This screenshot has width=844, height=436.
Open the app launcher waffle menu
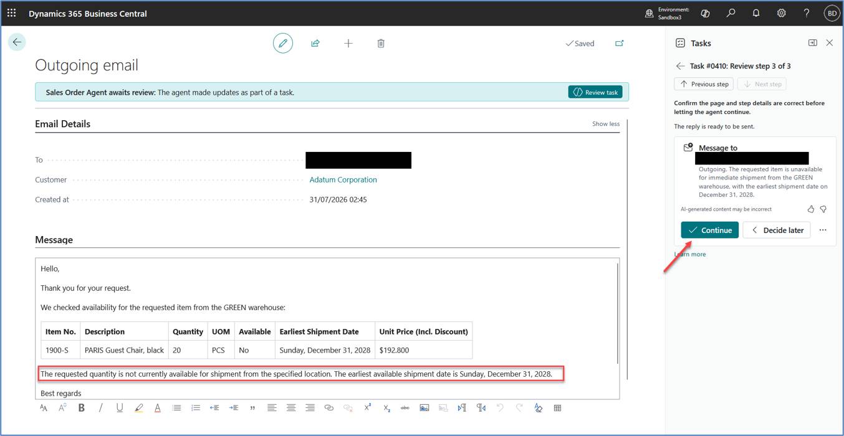(x=12, y=12)
